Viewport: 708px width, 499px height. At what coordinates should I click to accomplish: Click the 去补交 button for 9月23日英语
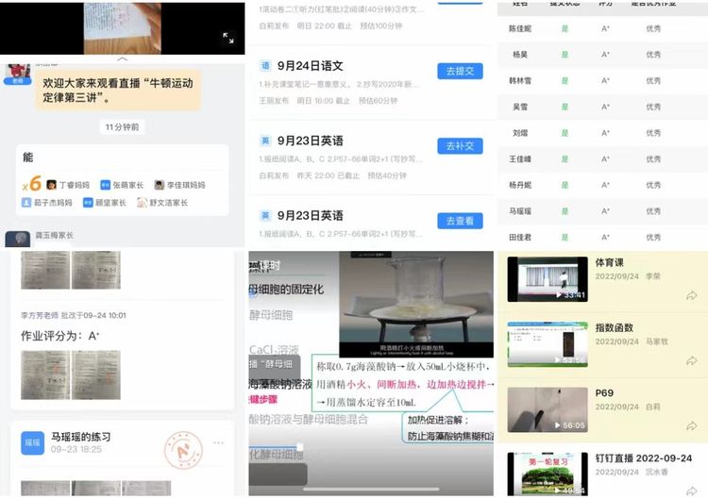pyautogui.click(x=460, y=145)
